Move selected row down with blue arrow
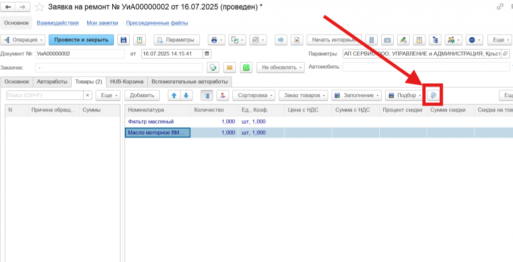 186,95
